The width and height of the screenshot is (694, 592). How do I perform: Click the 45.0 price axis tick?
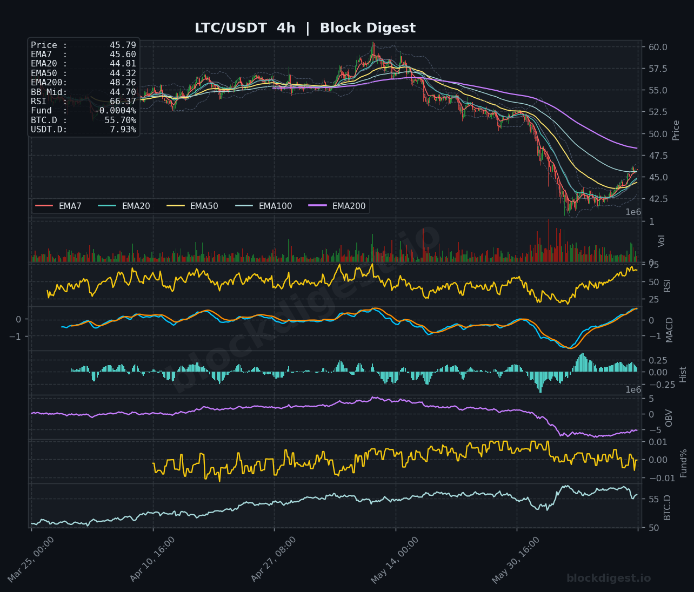click(658, 177)
